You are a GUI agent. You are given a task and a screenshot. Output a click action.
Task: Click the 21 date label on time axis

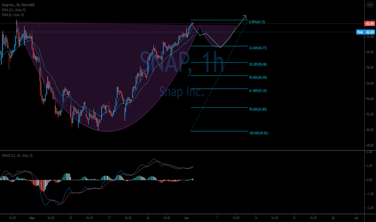tap(294, 218)
